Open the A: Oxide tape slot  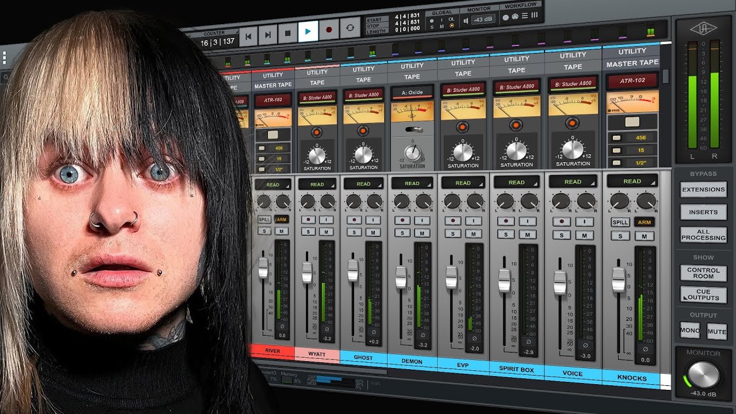coord(412,92)
